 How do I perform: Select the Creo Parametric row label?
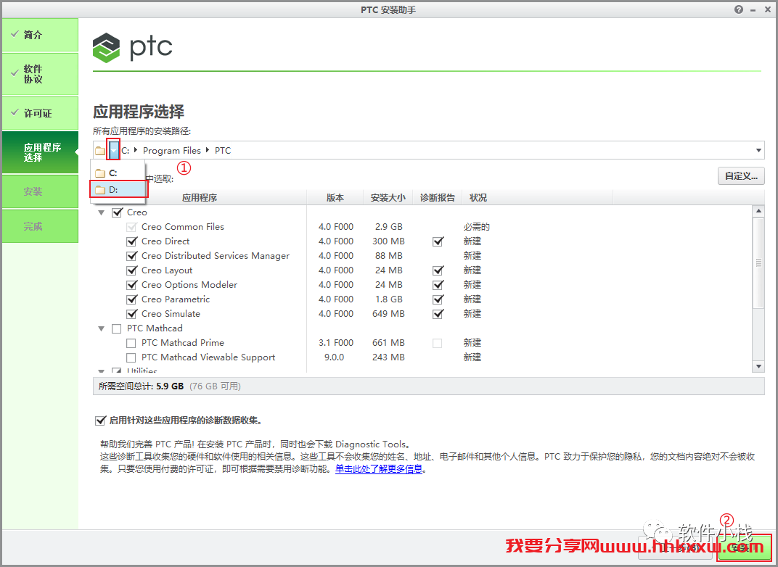(x=175, y=299)
